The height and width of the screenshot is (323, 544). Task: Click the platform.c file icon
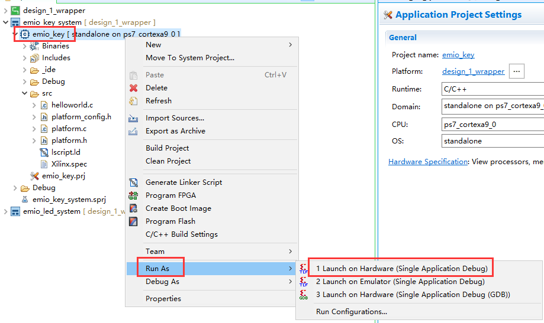tap(44, 129)
